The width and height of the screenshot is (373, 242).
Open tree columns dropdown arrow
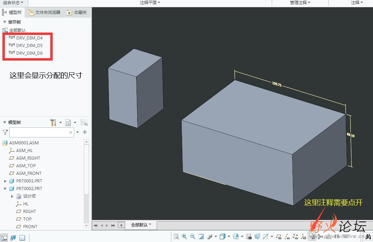tap(75, 123)
